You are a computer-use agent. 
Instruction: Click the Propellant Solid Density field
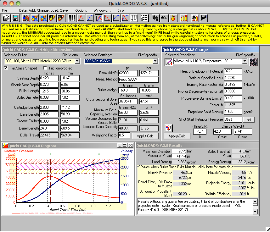coord(233,112)
